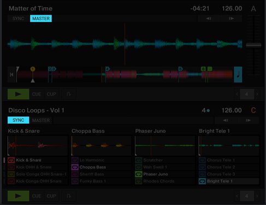Click Bright Tele 1 slot waveform
The image size is (266, 205).
pyautogui.click(x=229, y=145)
